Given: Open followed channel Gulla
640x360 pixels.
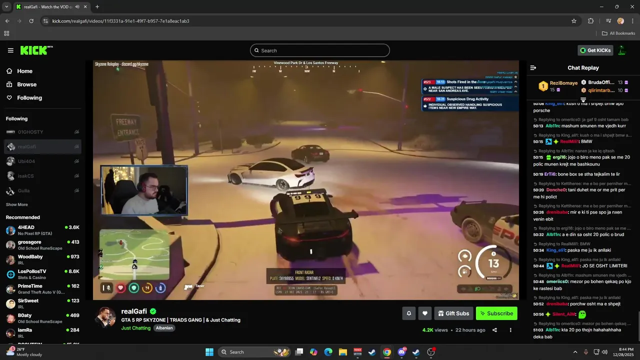Looking at the screenshot, I should pos(42,190).
